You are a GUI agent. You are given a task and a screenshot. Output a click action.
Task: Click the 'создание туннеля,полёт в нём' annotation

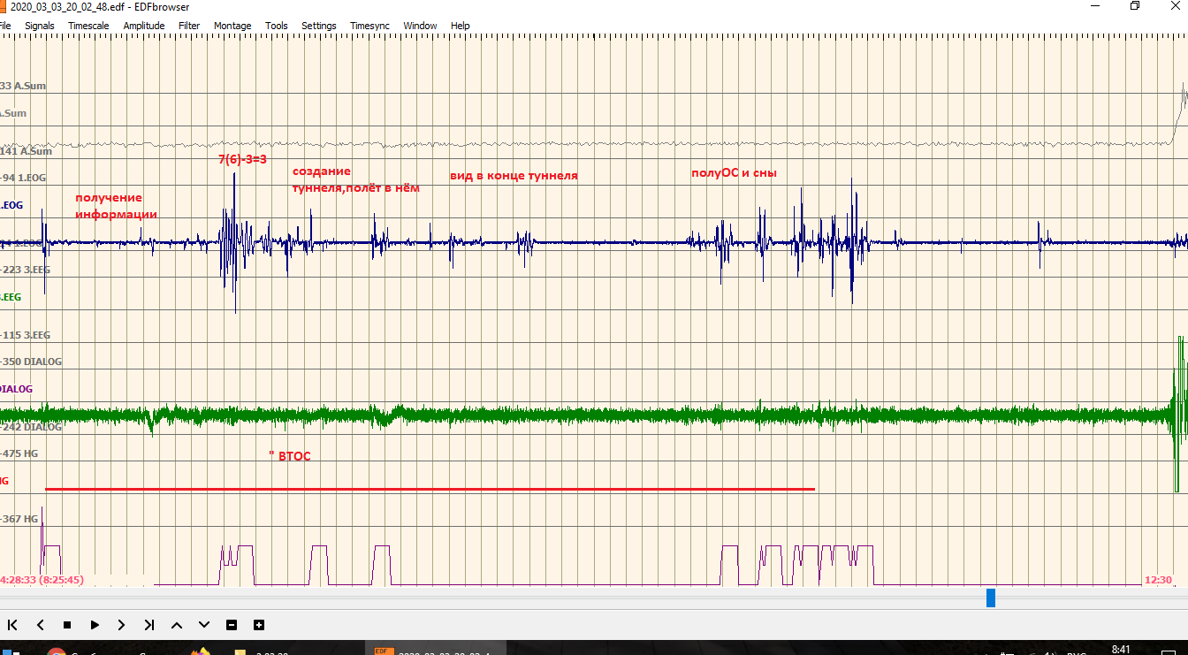coord(356,179)
